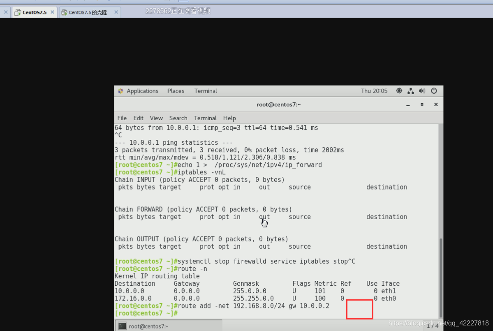This screenshot has height=331, width=493.
Task: Click root@centos7 taskbar window button
Action: pos(169,326)
